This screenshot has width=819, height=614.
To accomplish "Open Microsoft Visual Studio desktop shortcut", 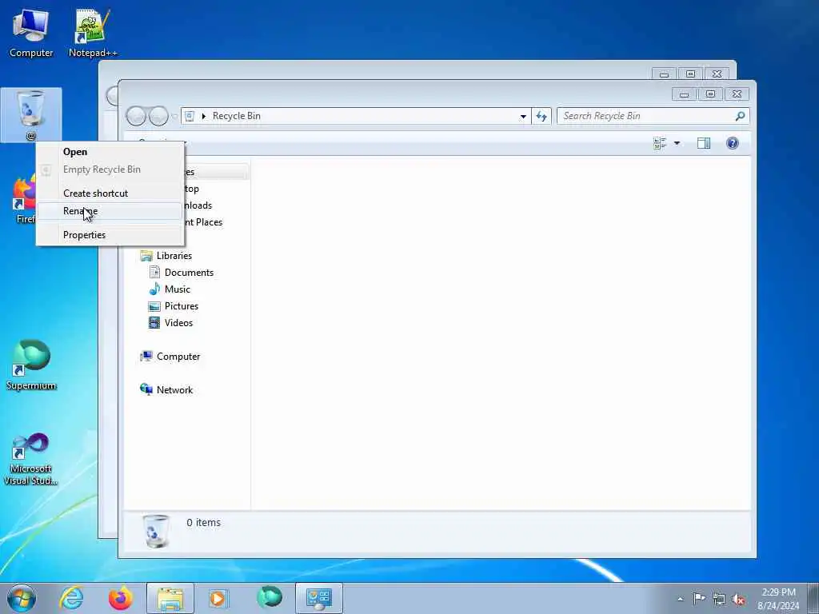I will [x=31, y=460].
